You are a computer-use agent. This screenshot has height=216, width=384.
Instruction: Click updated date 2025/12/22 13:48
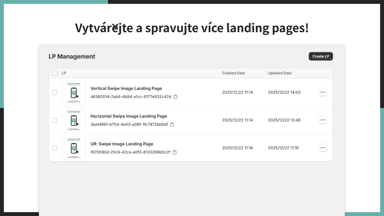tap(284, 120)
